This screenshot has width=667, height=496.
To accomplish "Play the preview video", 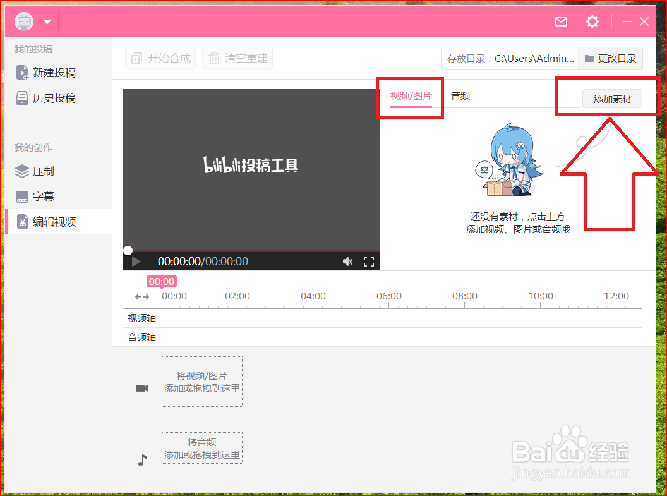I will [136, 262].
